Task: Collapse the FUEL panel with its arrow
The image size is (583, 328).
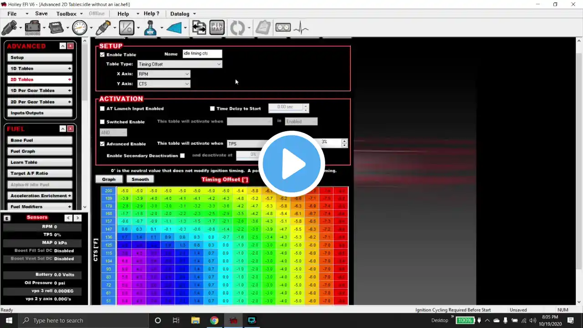Action: tap(62, 129)
